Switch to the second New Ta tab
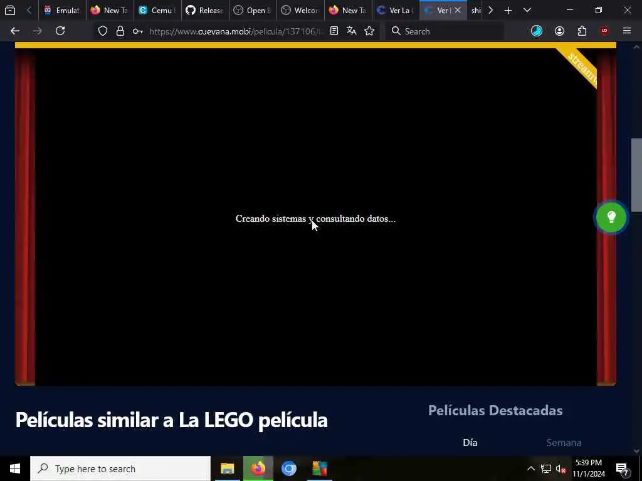This screenshot has height=481, width=642. (x=348, y=10)
